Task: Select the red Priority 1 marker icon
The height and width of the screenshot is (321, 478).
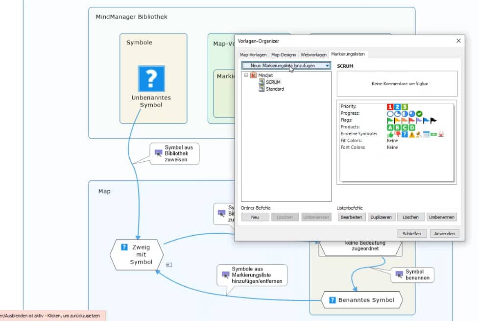Action: (x=390, y=106)
